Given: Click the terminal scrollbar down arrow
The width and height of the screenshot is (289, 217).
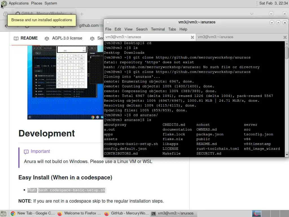Looking at the screenshot, I should (287, 155).
